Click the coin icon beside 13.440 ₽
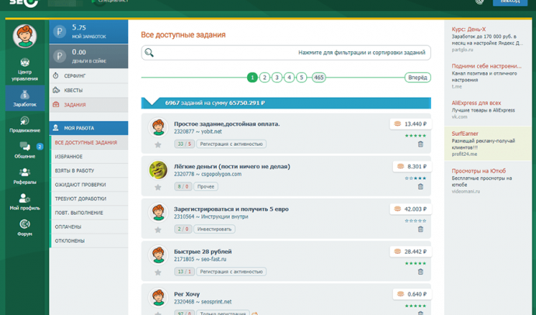The width and height of the screenshot is (536, 315). [397, 124]
